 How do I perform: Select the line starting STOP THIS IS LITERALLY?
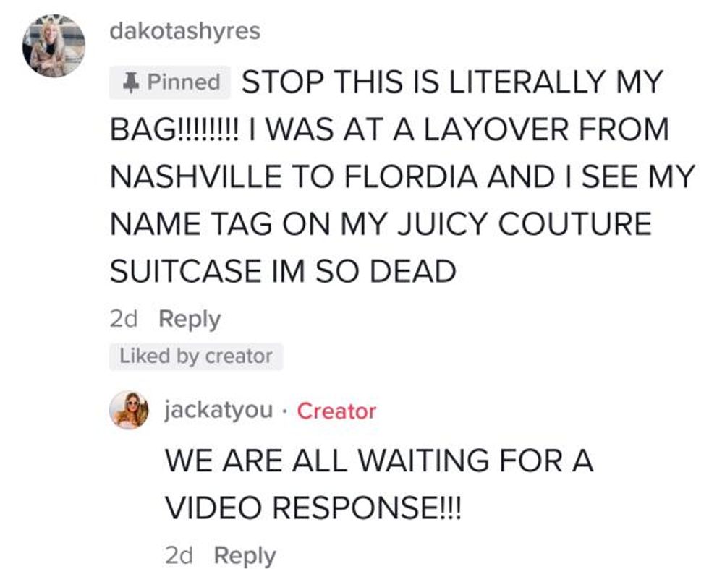pyautogui.click(x=451, y=82)
